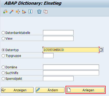Click the Anzeigen button
Viewport: 109px width, 96px height.
click(17, 90)
